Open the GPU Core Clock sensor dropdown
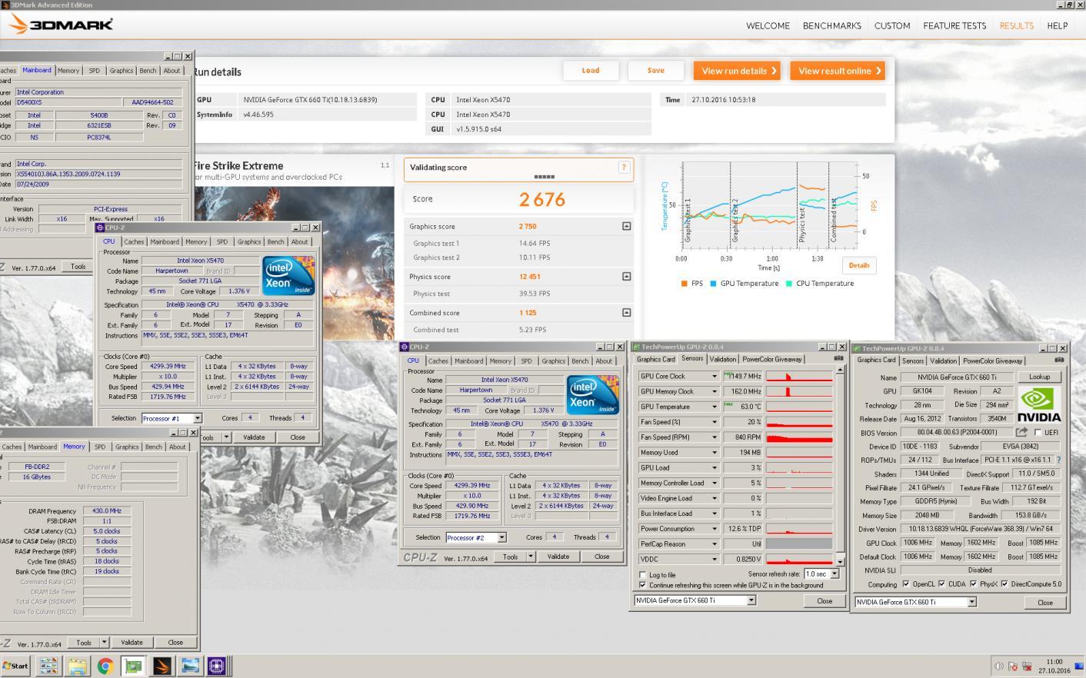Image resolution: width=1086 pixels, height=678 pixels. [715, 377]
